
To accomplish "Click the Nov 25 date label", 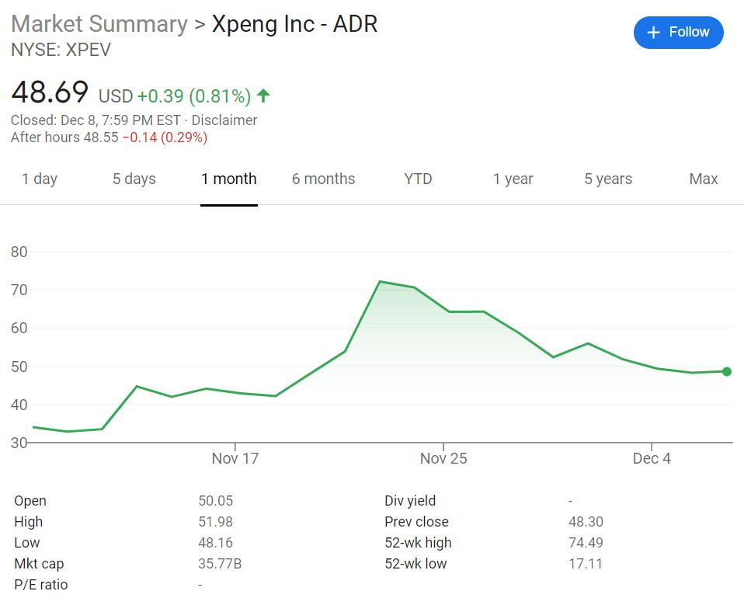I will pyautogui.click(x=443, y=458).
